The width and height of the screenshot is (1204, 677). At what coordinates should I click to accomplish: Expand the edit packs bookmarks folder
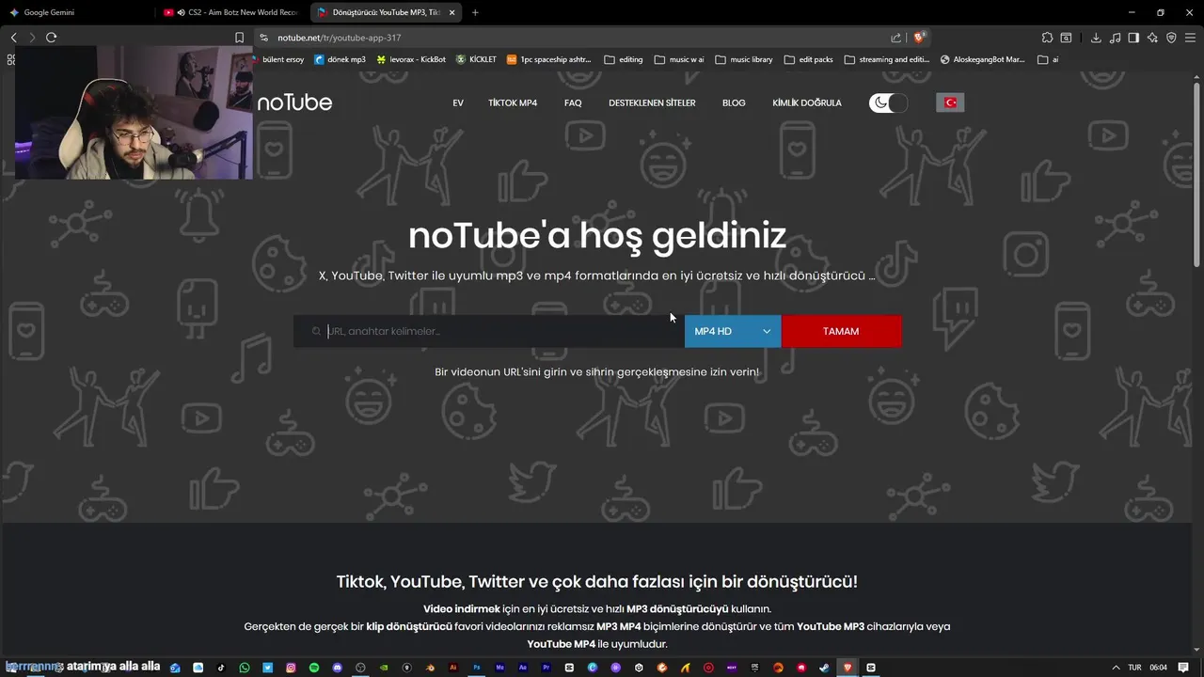(808, 59)
